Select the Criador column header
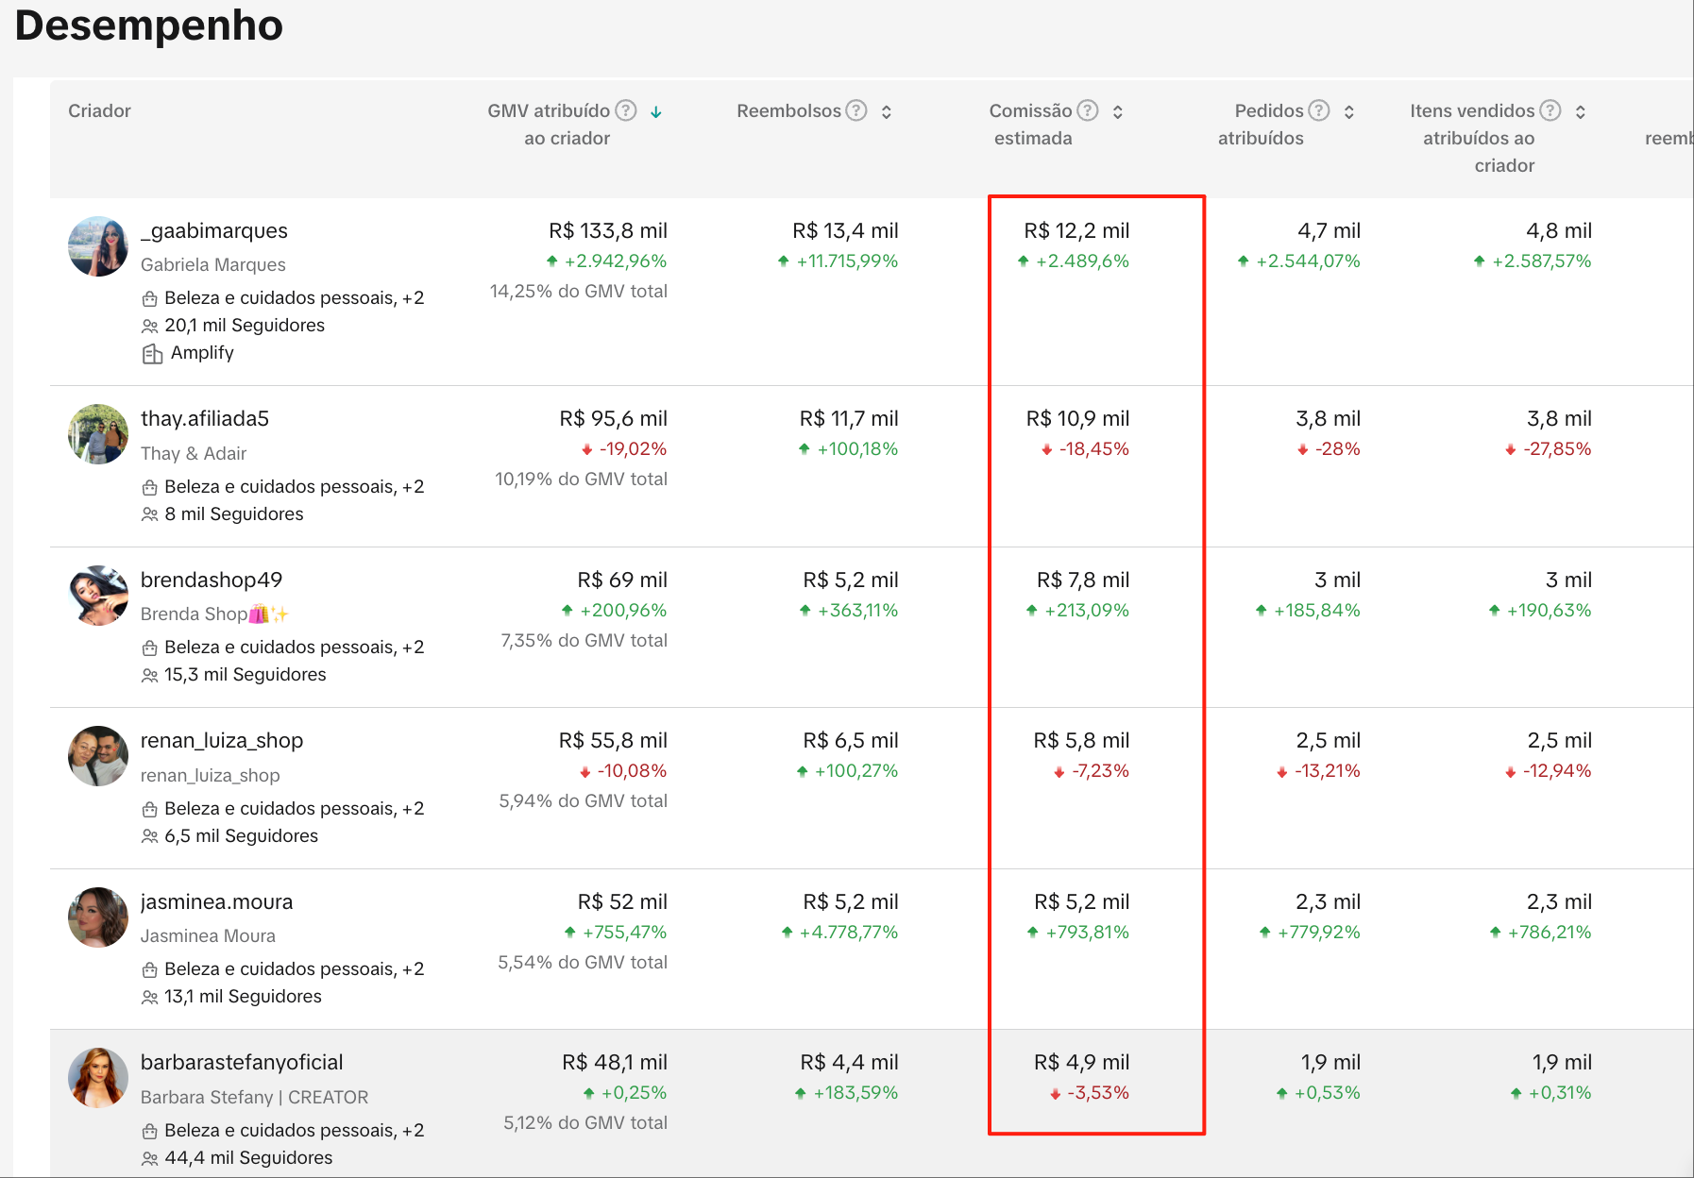 click(99, 111)
